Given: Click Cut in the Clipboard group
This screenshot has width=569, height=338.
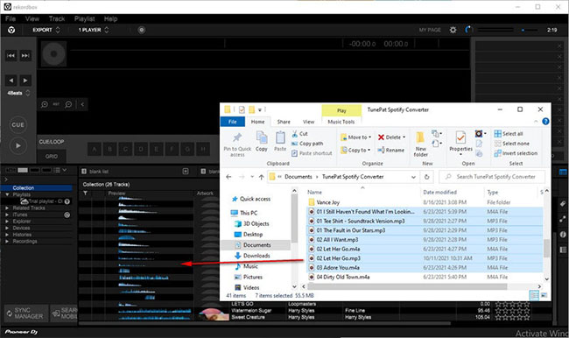Looking at the screenshot, I should 299,134.
